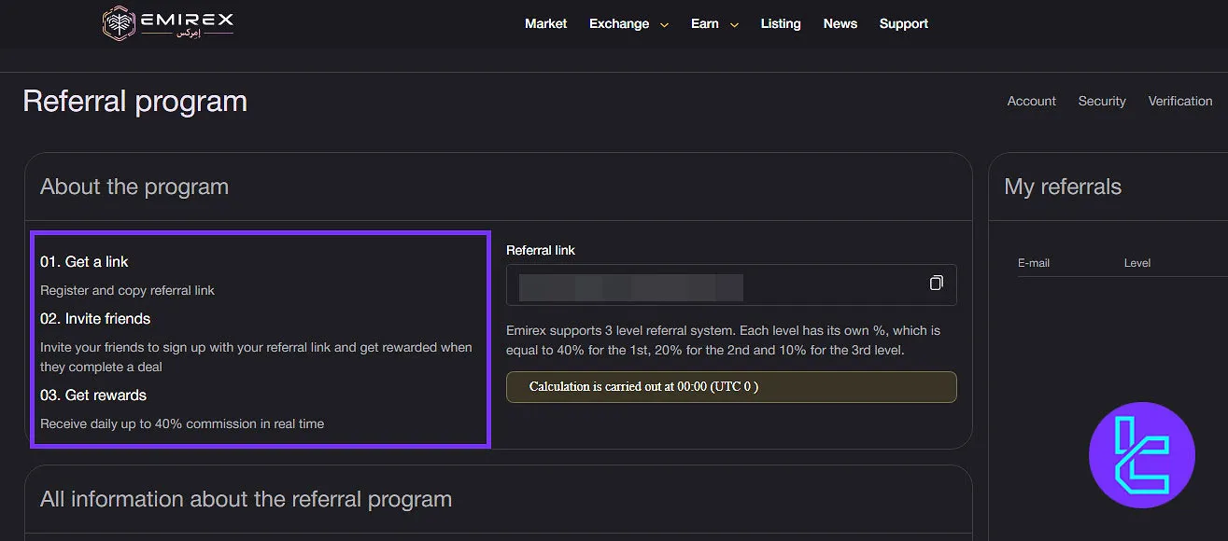Click the hexagonal emblem beside the Emirex name
Viewport: 1228px width, 541px height.
[120, 22]
